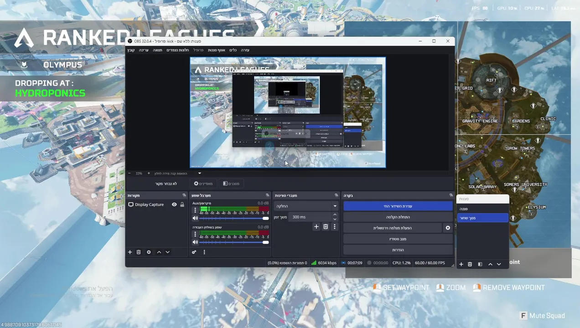Screen dimensions: 580x328
Task: Zoom out preview with minus icon
Action: [129, 173]
